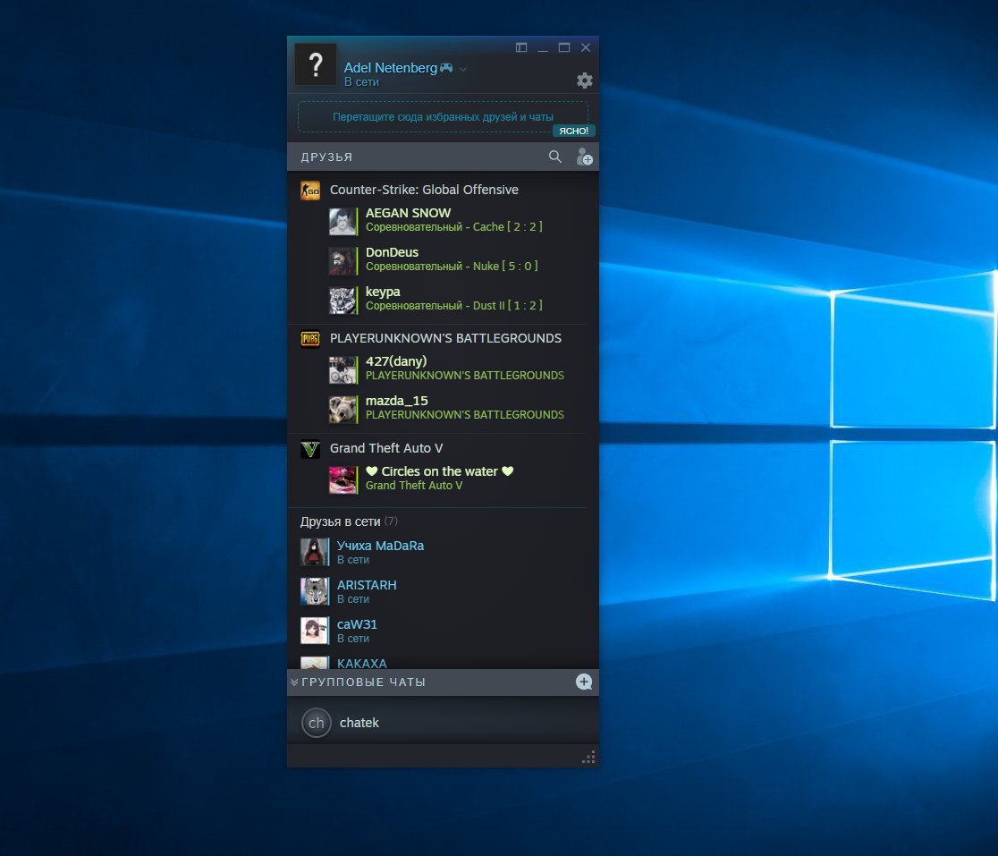Collapse PLAYERUNKNOWN'S BATTLEGROUNDS group header
The width and height of the screenshot is (998, 856).
445,339
